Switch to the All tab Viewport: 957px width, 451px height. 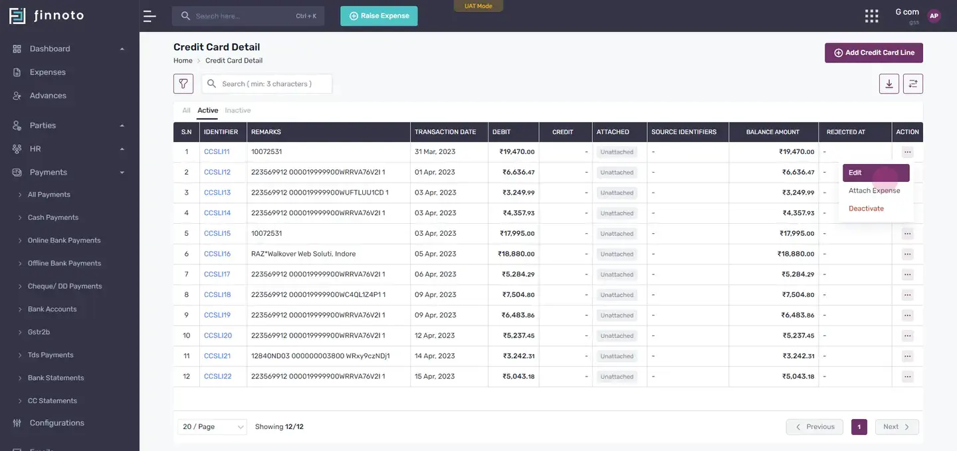pyautogui.click(x=186, y=110)
